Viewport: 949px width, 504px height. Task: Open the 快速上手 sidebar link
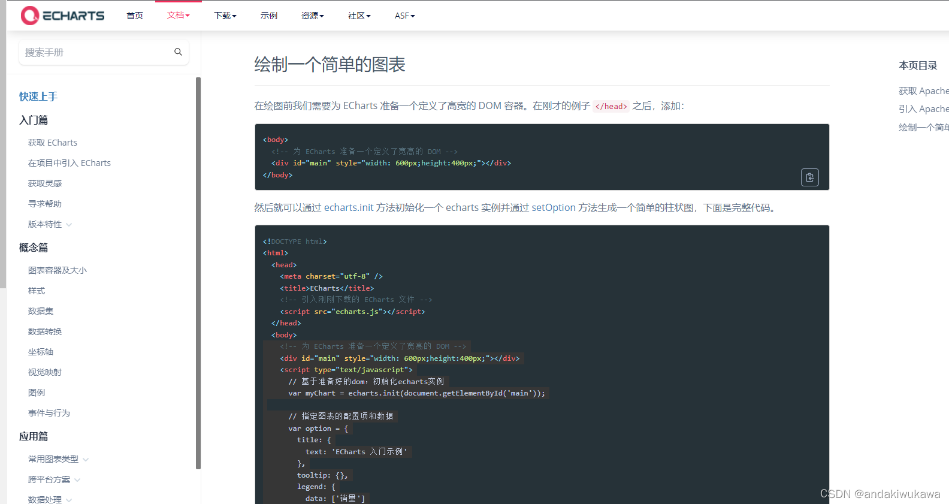38,96
